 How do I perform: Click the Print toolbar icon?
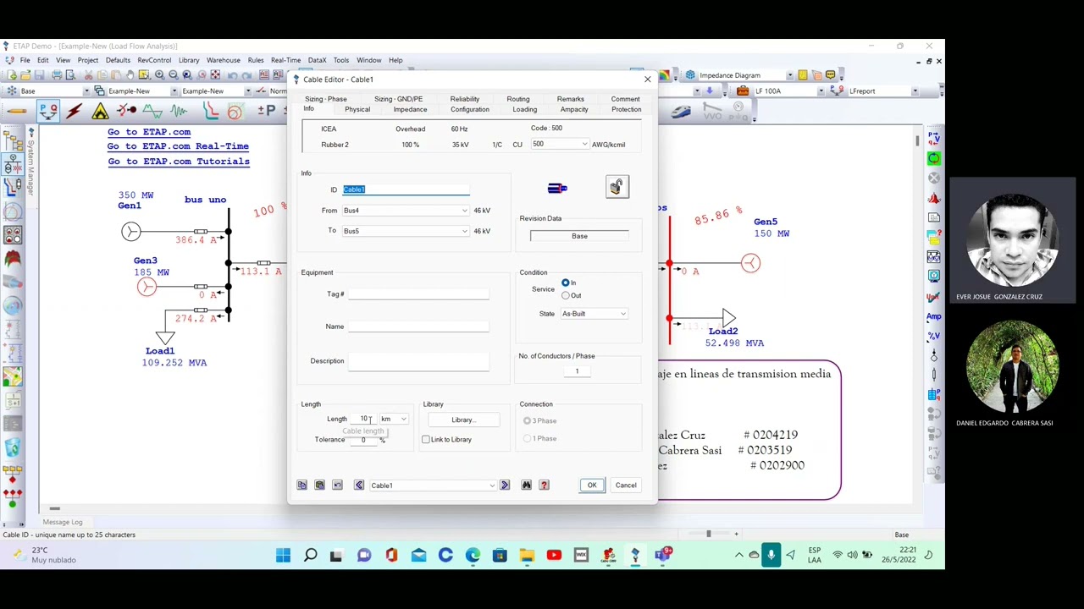[58, 75]
